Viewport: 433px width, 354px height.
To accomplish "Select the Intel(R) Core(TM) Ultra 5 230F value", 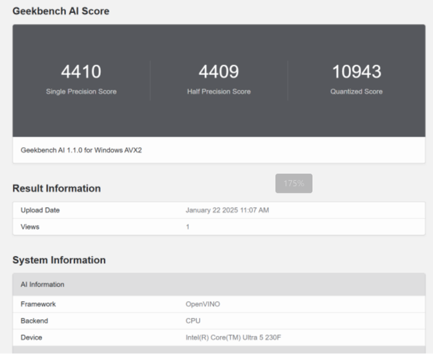I will pos(233,337).
